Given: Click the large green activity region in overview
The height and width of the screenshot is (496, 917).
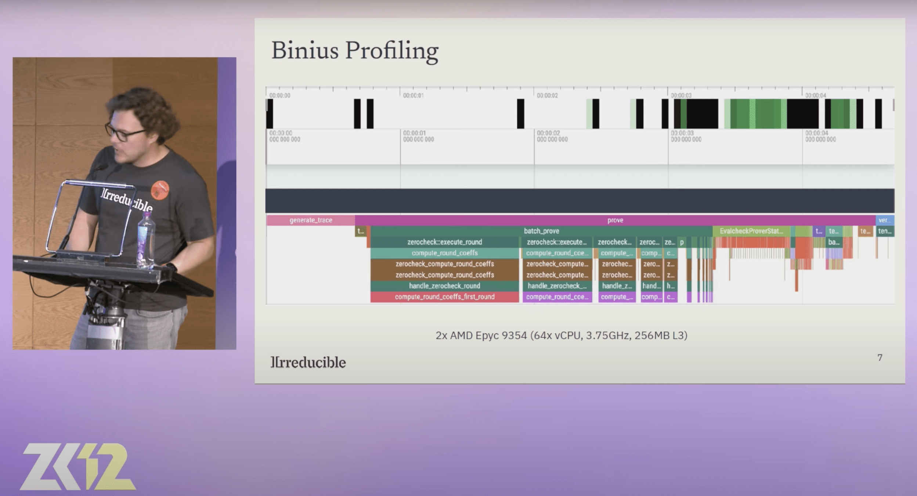Looking at the screenshot, I should point(756,114).
